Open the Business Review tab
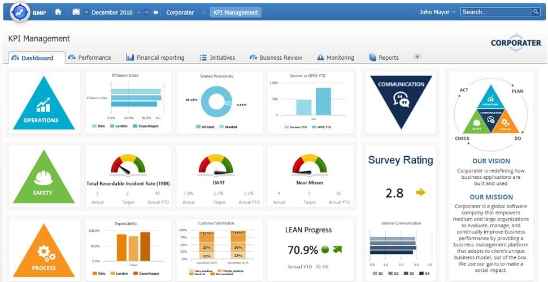This screenshot has height=282, width=548. 276,58
